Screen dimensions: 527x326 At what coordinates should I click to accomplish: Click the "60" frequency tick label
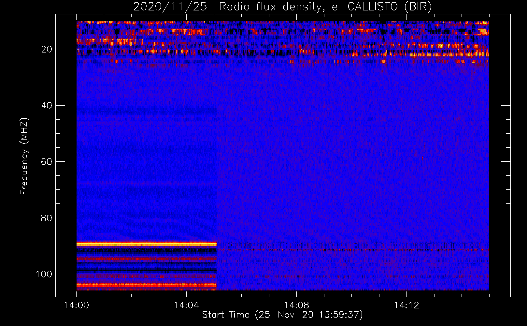click(x=47, y=162)
